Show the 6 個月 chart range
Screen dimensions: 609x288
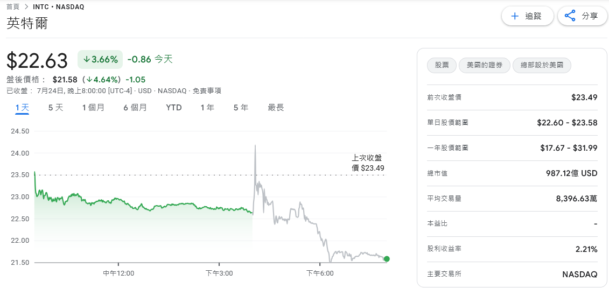pyautogui.click(x=135, y=108)
